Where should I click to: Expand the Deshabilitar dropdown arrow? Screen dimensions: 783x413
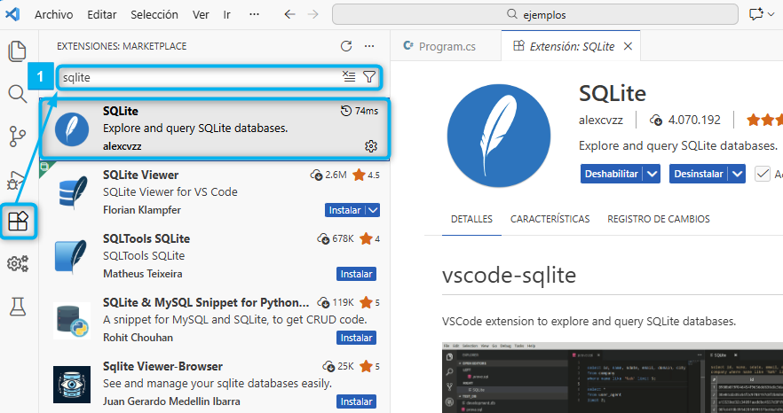[x=652, y=174]
